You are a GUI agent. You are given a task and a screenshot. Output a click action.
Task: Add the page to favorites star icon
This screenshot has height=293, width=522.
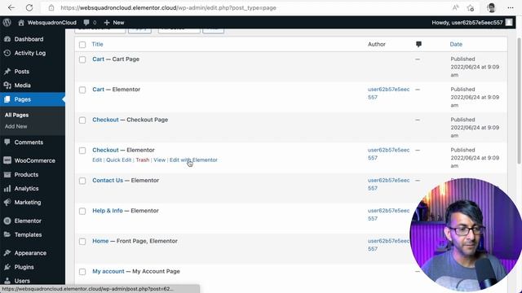point(471,7)
